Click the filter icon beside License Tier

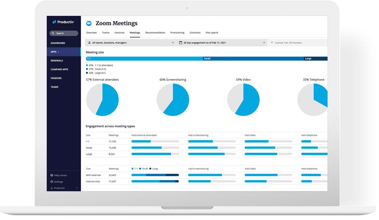[x=272, y=43]
